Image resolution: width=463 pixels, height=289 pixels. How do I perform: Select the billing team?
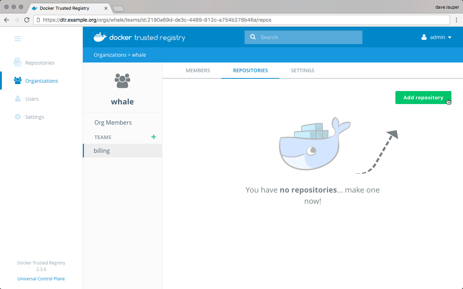point(102,151)
